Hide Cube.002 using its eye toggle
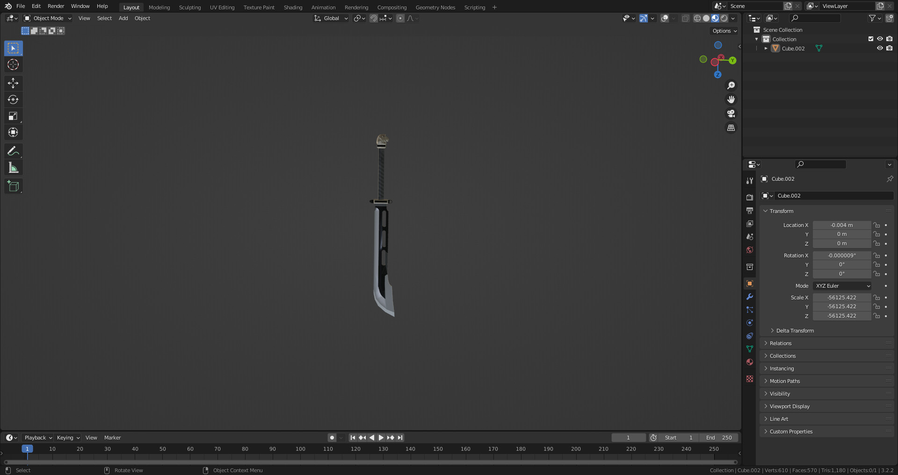 (880, 48)
